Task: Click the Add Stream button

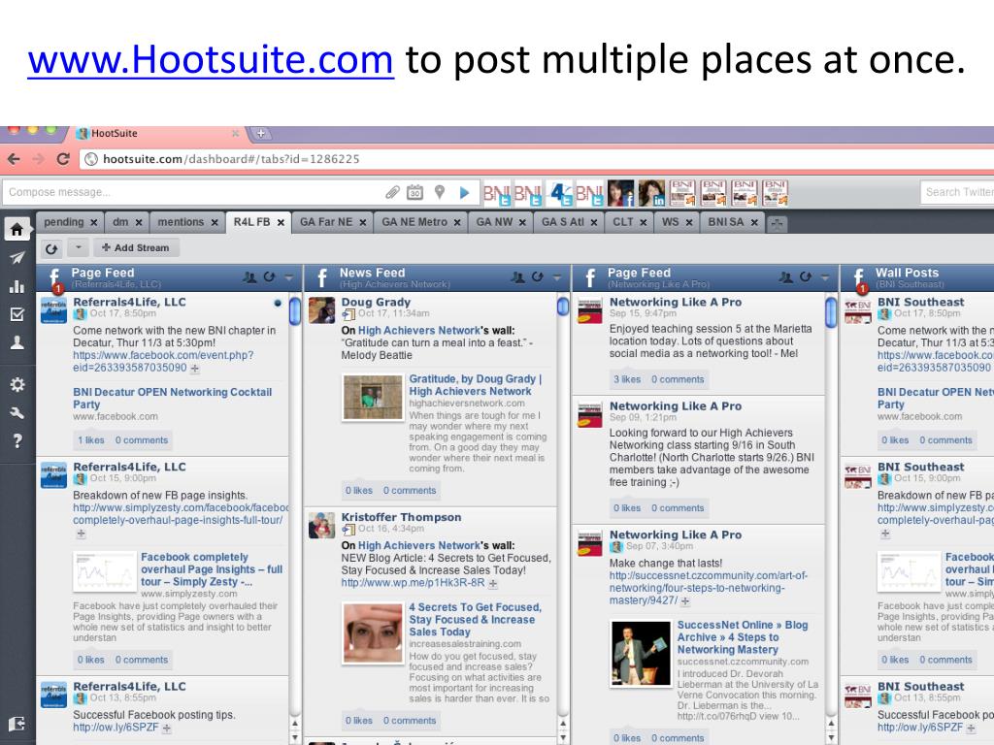Action: 136,247
